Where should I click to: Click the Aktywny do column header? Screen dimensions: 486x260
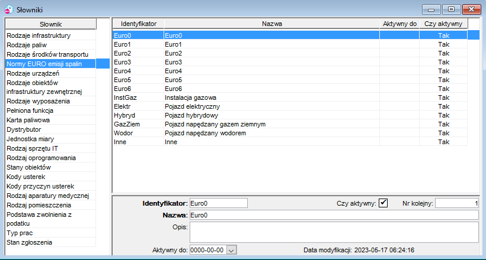399,24
